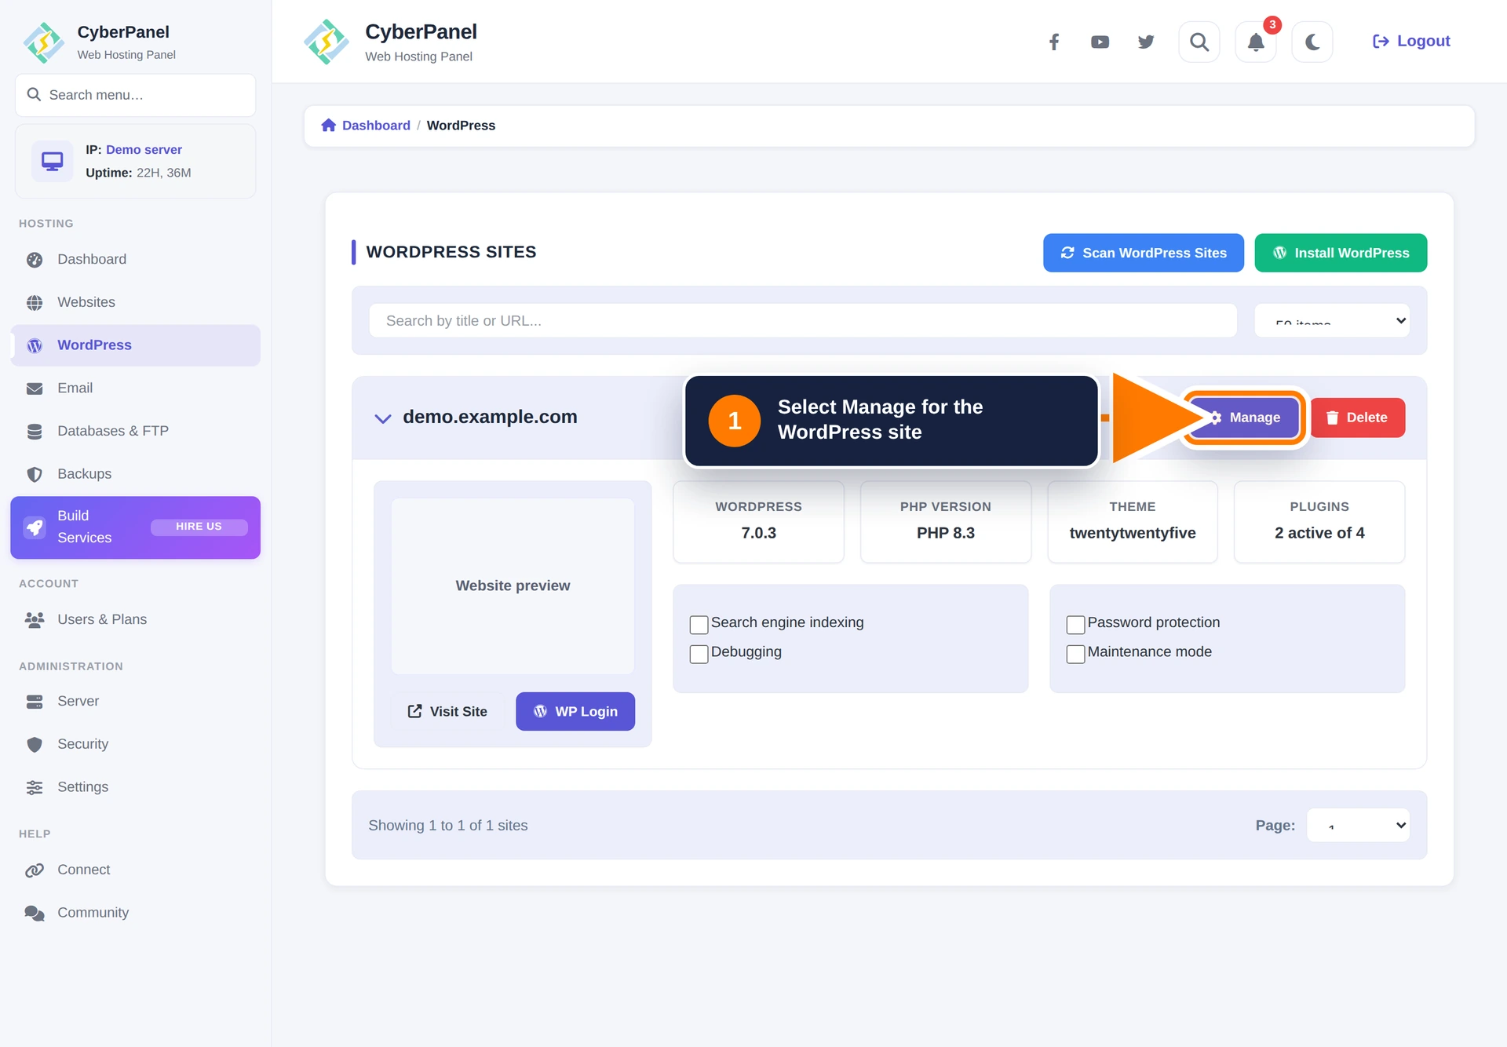The height and width of the screenshot is (1047, 1507).
Task: Click the Dashboard gauge icon in sidebar
Action: pyautogui.click(x=35, y=260)
